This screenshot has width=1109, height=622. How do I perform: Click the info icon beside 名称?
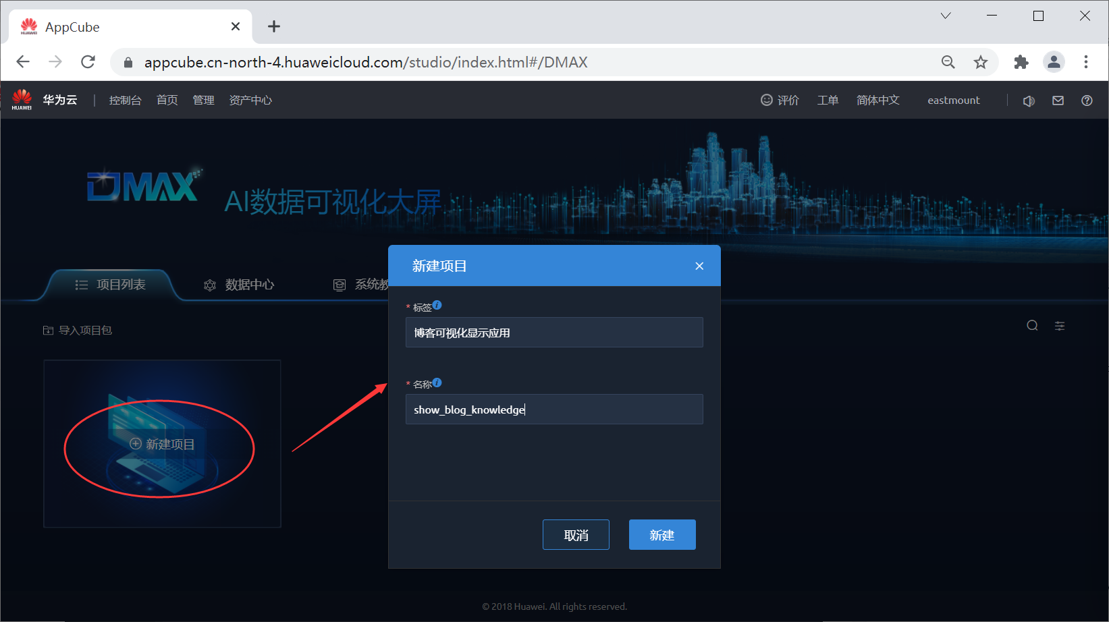(437, 383)
